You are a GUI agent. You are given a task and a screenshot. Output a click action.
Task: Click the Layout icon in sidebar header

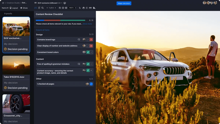coord(10,8)
